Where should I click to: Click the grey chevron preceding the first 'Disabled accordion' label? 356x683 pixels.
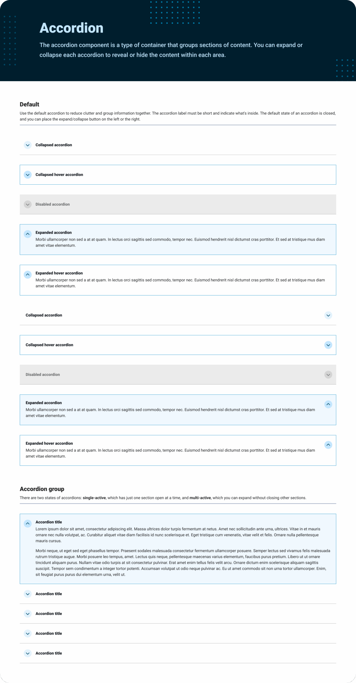(28, 204)
